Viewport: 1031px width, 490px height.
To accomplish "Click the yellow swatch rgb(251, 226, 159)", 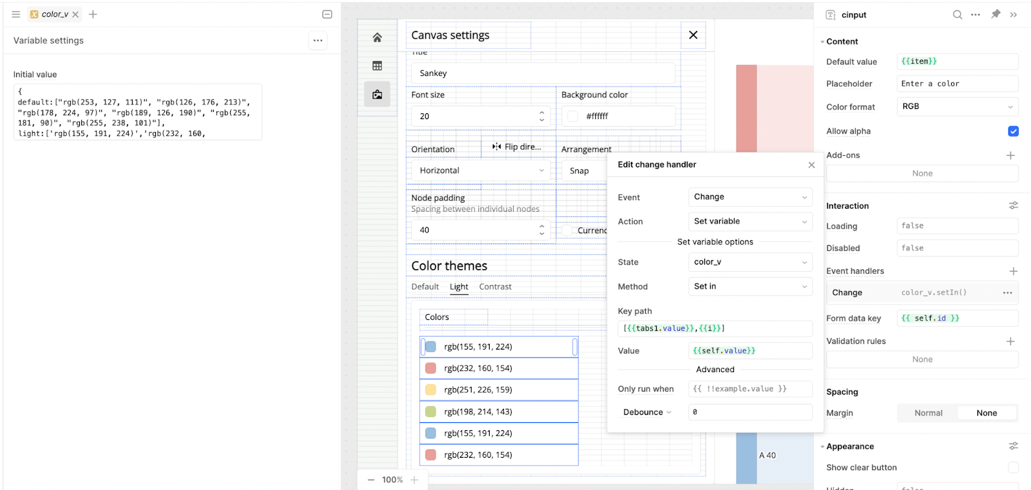I will [430, 390].
